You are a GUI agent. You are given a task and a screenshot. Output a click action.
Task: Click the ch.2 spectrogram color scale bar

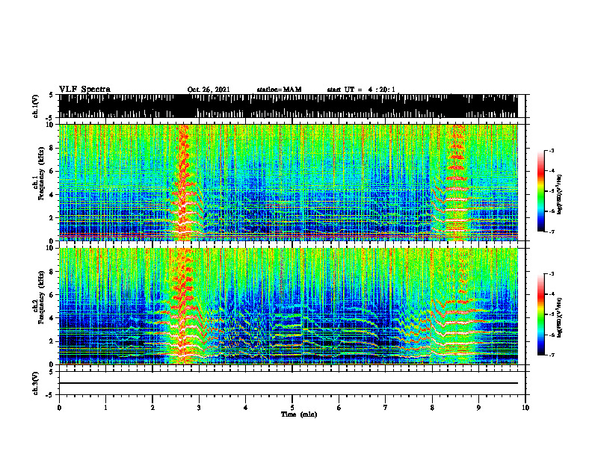541,314
